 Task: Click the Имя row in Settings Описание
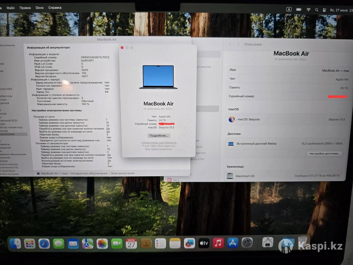tap(289, 70)
